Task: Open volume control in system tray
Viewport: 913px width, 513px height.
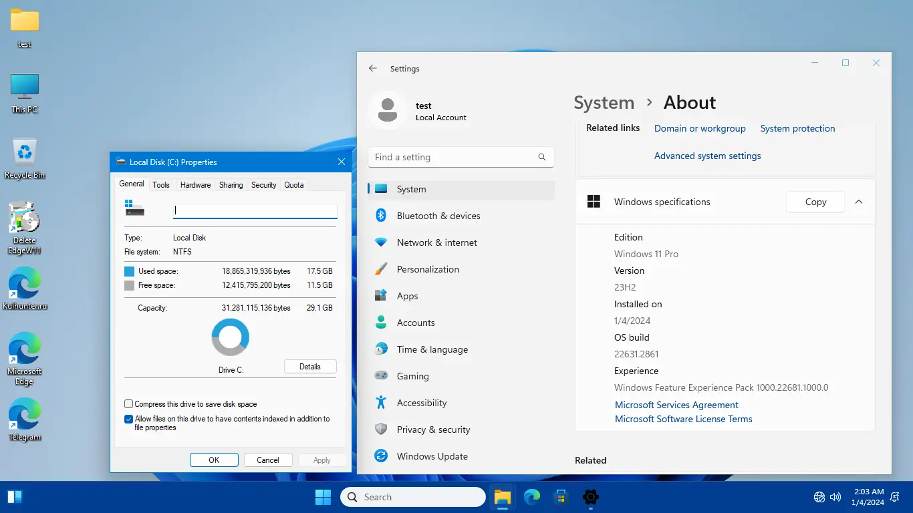Action: pyautogui.click(x=835, y=497)
